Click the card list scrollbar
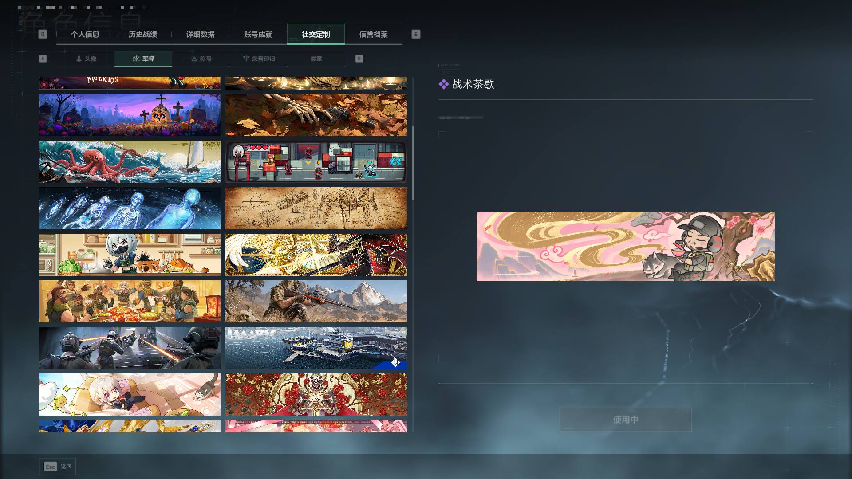 413,163
